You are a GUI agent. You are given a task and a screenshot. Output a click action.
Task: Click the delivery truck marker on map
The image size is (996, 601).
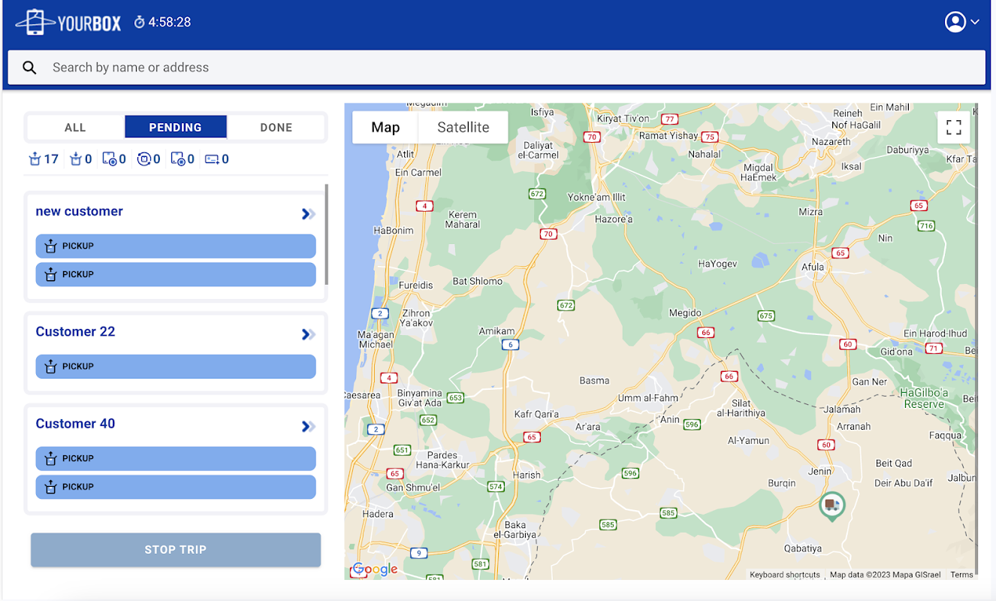(x=832, y=506)
